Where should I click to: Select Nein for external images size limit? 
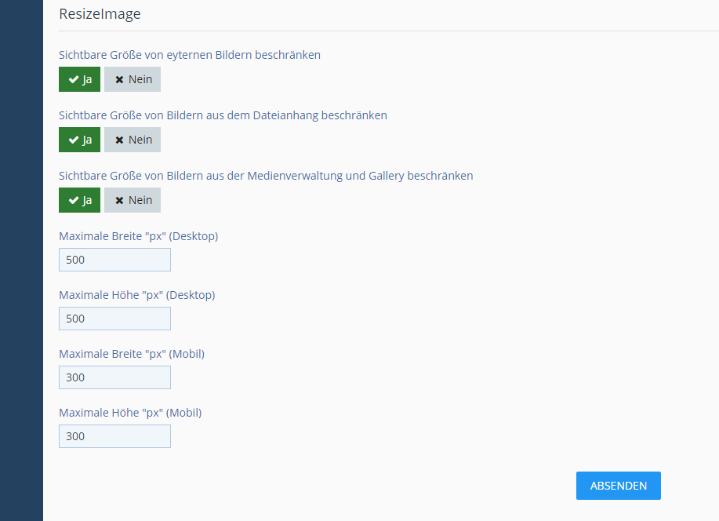tap(133, 79)
